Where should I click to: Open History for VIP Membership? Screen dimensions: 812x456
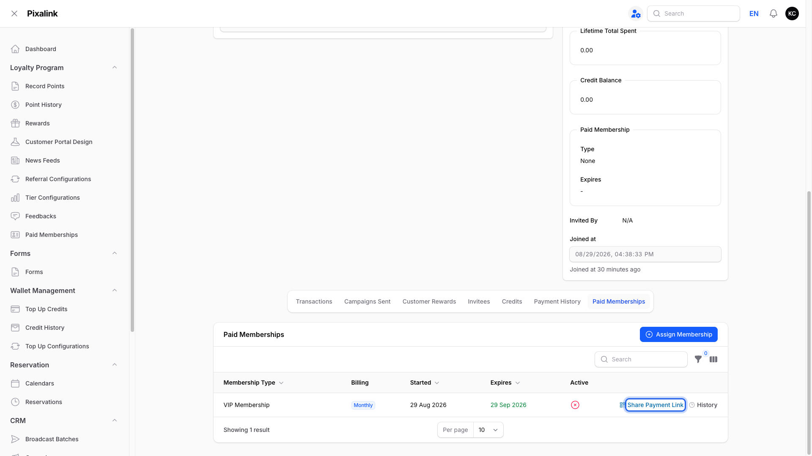(703, 405)
